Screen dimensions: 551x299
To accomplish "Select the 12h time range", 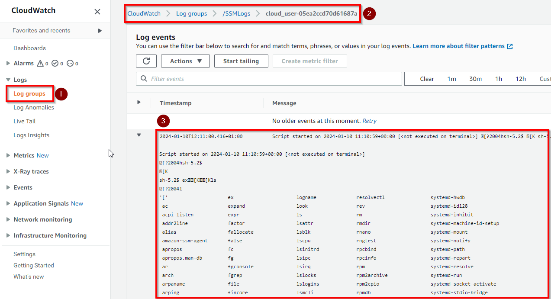I will point(521,79).
